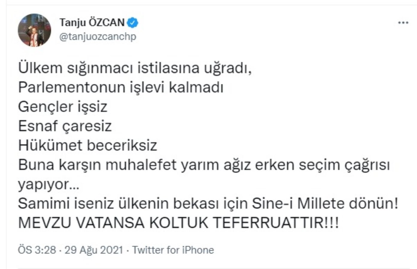417x269 pixels.
Task: Click the line starting 'Buna karşın muhalefet'
Action: (x=204, y=165)
